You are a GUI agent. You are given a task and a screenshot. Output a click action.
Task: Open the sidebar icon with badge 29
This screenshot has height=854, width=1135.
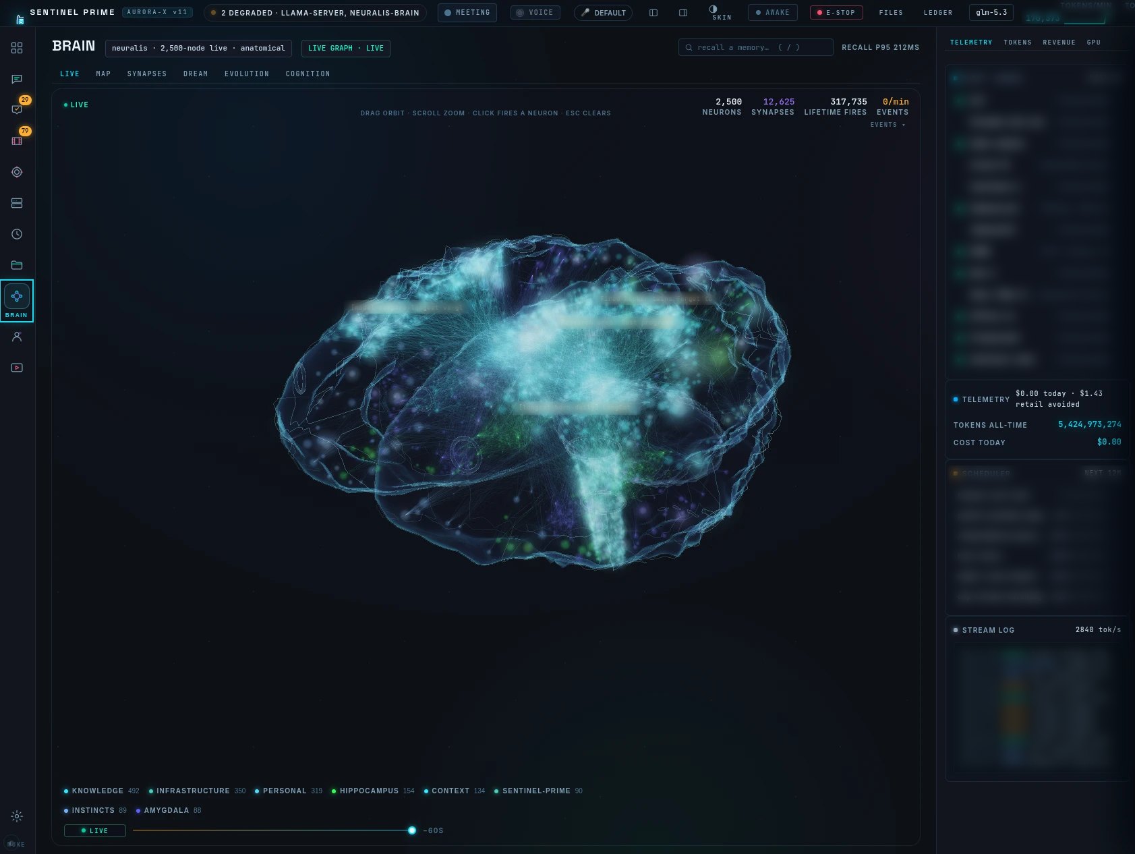point(17,109)
